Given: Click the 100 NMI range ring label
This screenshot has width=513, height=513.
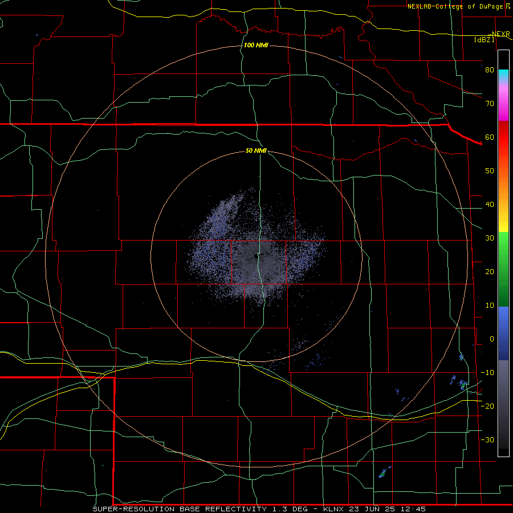Looking at the screenshot, I should (x=256, y=45).
